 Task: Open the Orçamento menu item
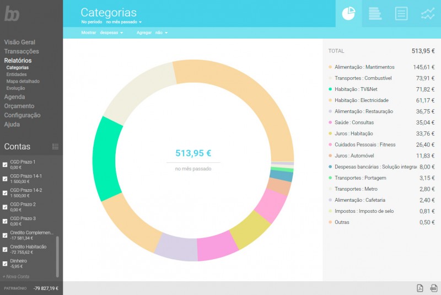pos(19,106)
